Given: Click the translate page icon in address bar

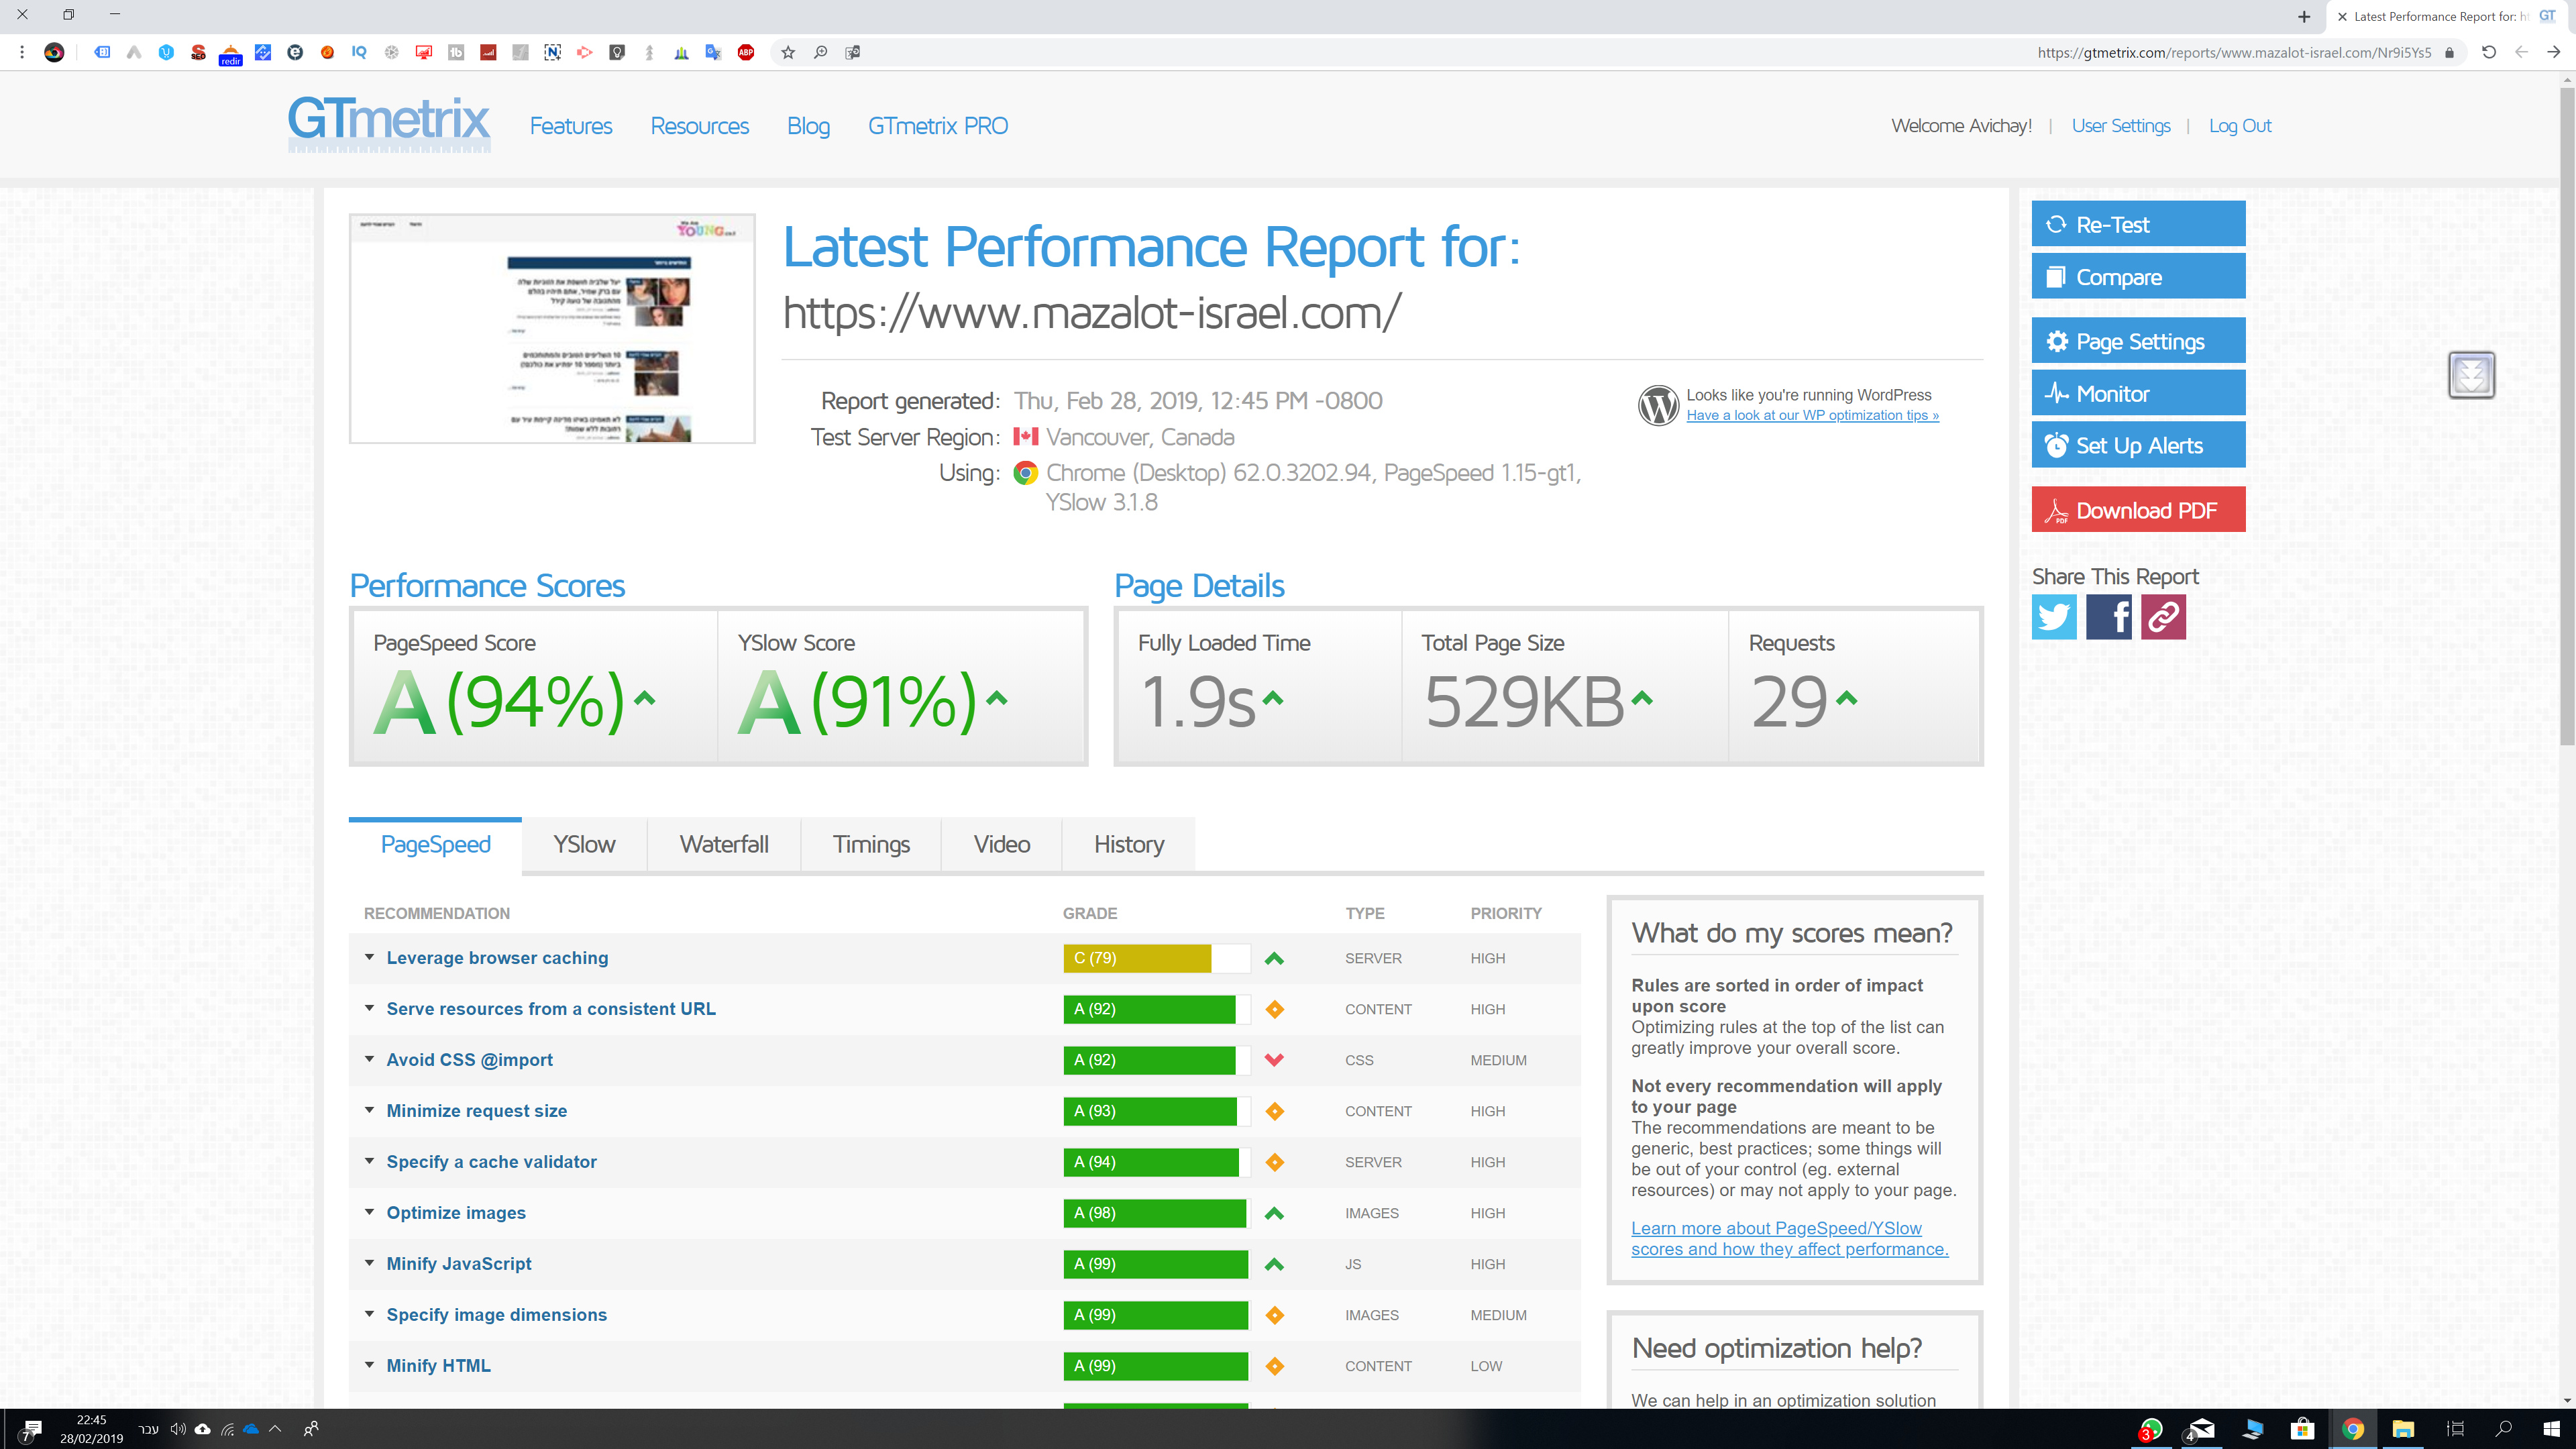Looking at the screenshot, I should point(852,53).
